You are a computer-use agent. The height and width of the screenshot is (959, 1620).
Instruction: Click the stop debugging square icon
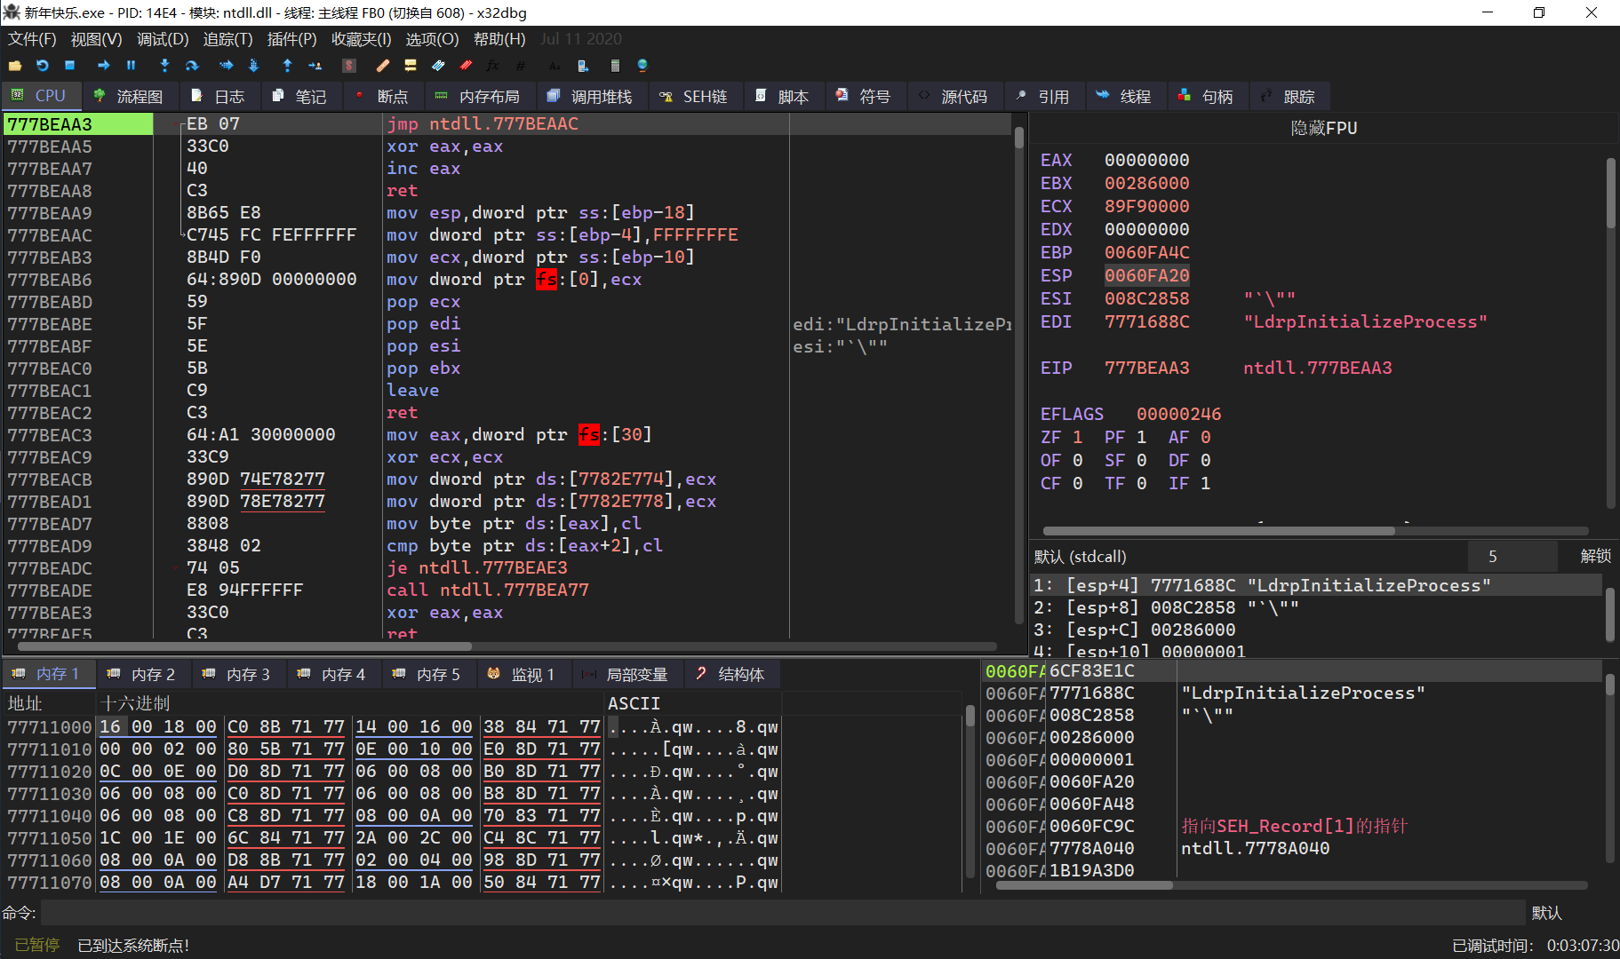70,66
